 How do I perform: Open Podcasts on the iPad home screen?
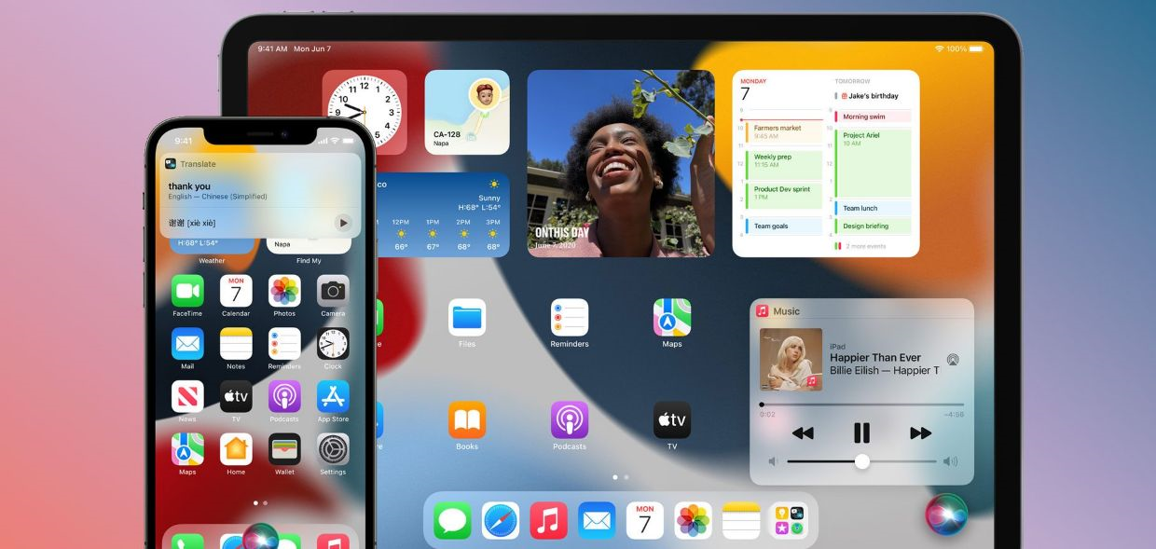(570, 420)
